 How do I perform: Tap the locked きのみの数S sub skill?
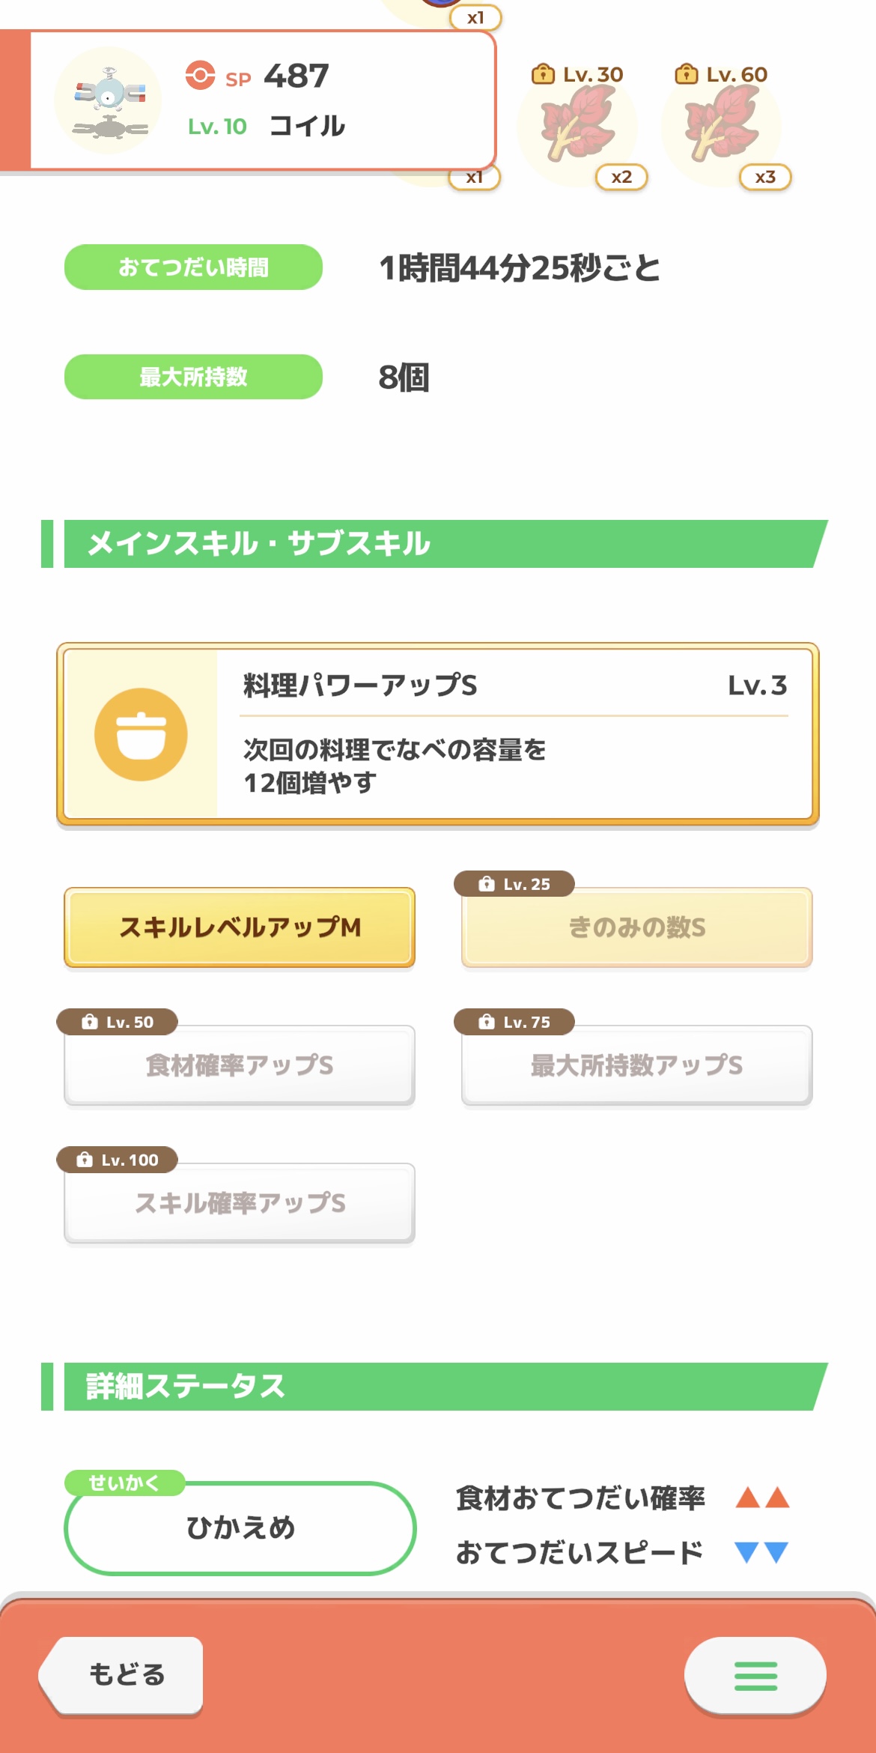(636, 927)
